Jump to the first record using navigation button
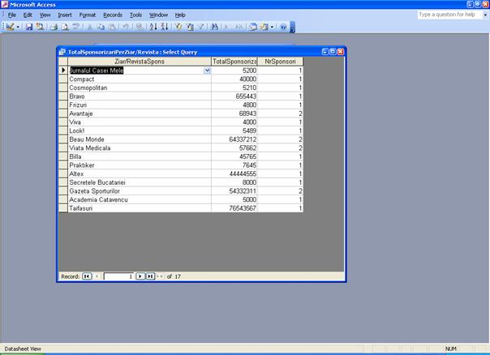This screenshot has height=355, width=490. pos(87,276)
